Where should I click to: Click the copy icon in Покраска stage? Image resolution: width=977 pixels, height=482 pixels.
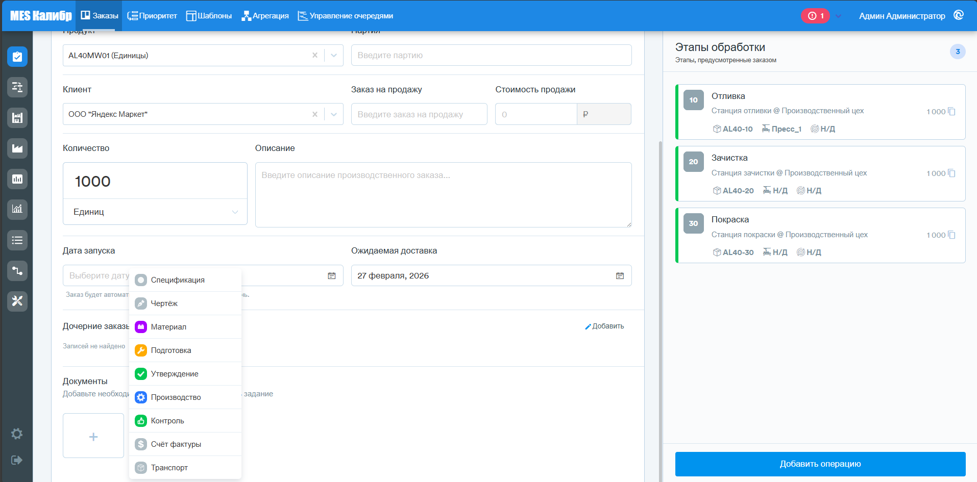pos(951,235)
